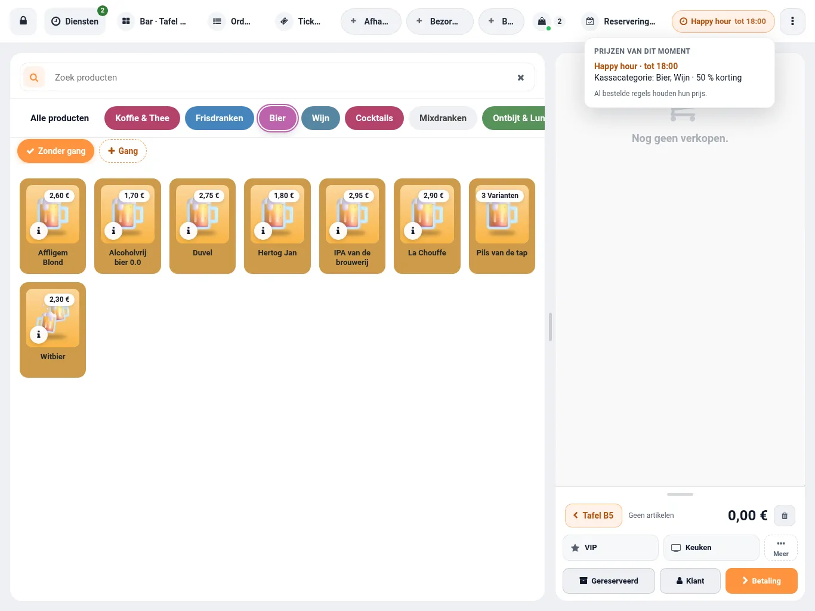Open the open-orders bag icon
The width and height of the screenshot is (815, 611).
(542, 21)
